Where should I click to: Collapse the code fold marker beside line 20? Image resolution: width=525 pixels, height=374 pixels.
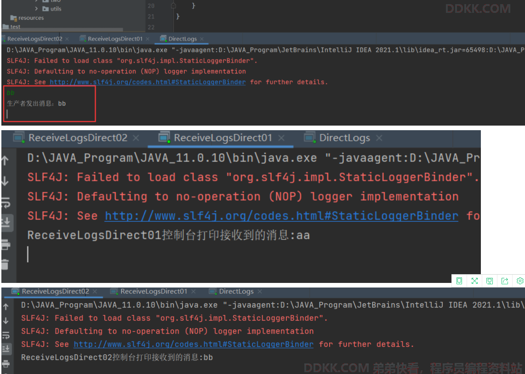click(x=173, y=6)
